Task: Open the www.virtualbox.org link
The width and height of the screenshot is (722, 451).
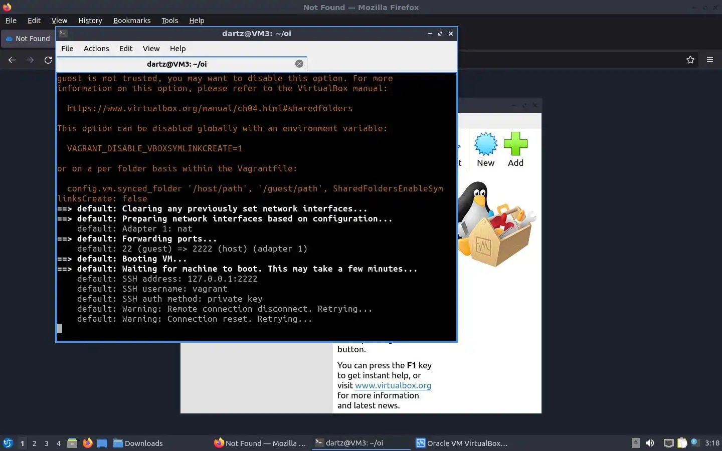Action: (393, 385)
